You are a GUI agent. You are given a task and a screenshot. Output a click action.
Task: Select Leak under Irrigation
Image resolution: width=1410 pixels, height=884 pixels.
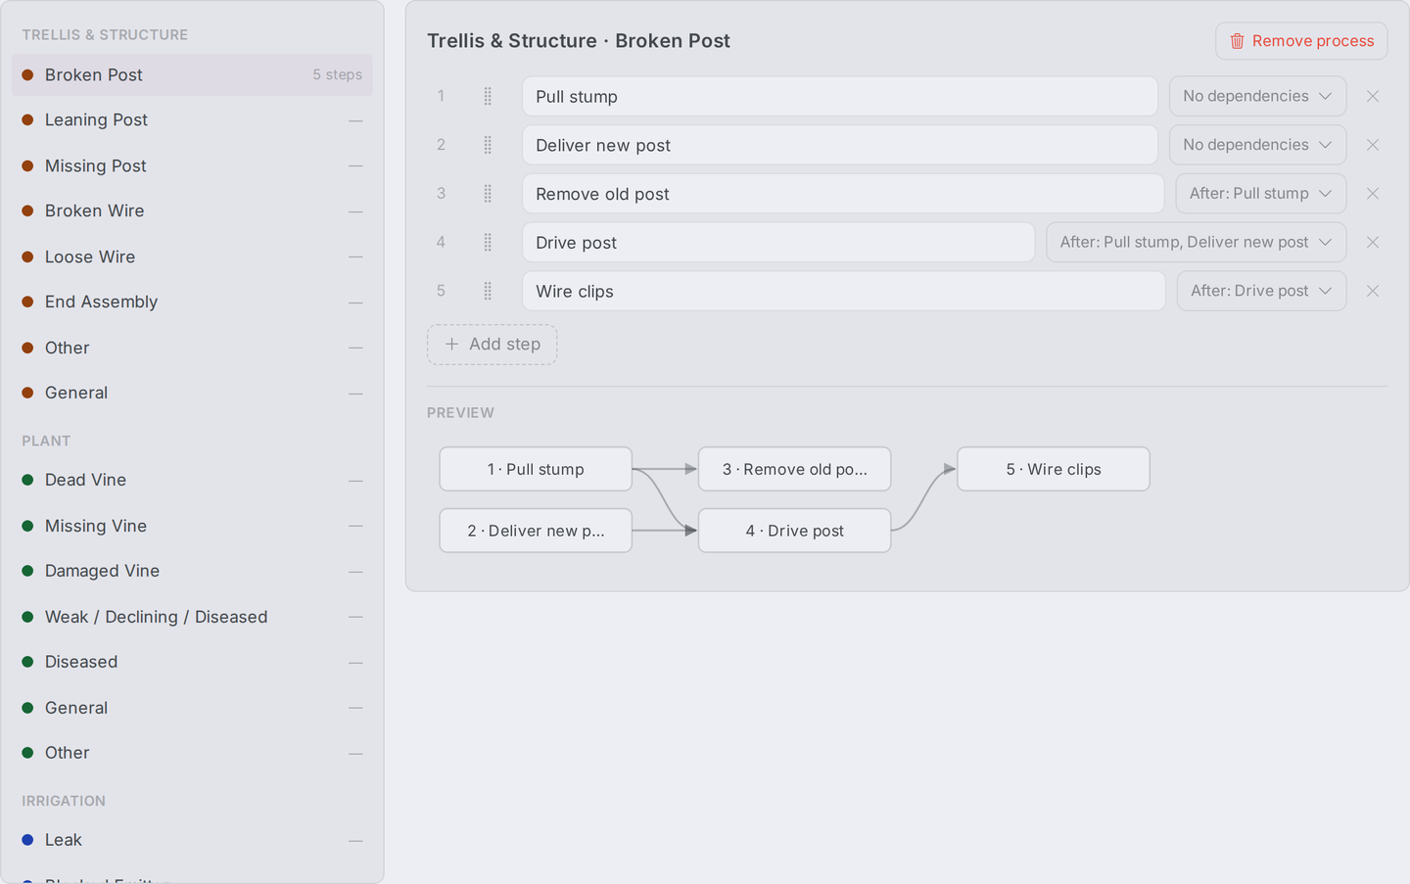pos(192,841)
